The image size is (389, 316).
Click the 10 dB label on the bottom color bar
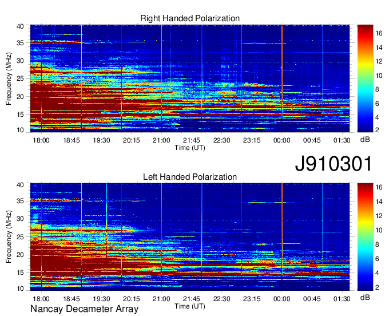(379, 230)
